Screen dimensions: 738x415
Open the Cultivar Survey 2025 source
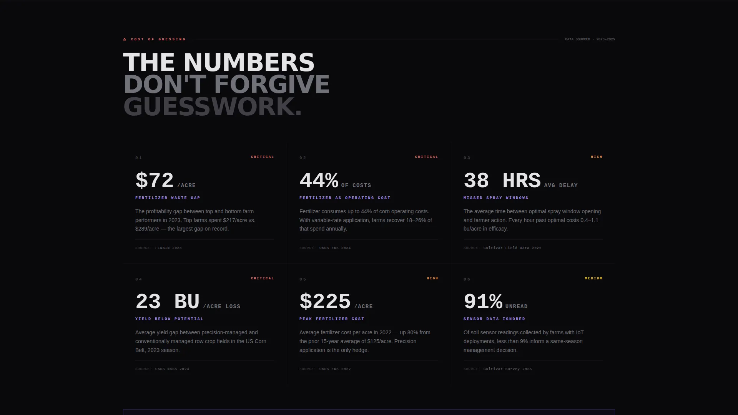point(507,369)
